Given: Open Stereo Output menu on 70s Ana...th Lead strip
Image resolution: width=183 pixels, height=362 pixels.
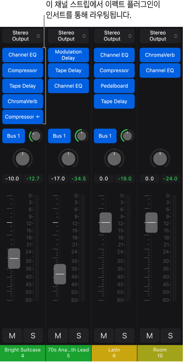Looking at the screenshot, I should coord(69,36).
